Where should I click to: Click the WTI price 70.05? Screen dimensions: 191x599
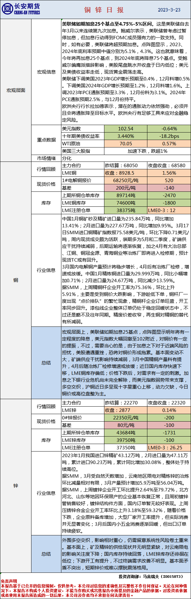point(126,144)
